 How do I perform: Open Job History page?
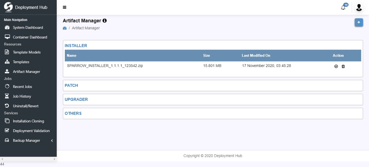(x=22, y=96)
